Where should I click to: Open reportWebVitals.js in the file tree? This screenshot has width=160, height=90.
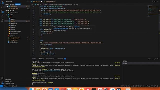(x=16, y=32)
